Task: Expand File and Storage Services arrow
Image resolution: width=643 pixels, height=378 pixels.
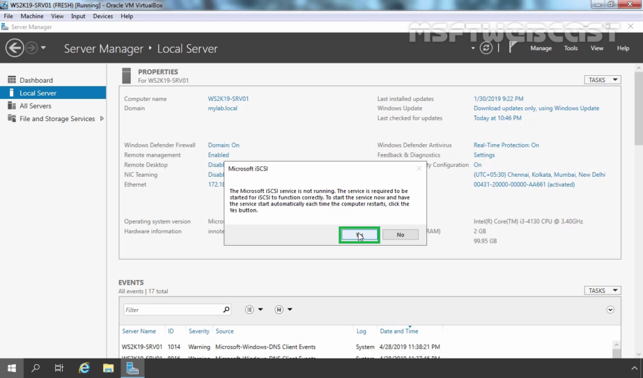Action: [x=102, y=118]
